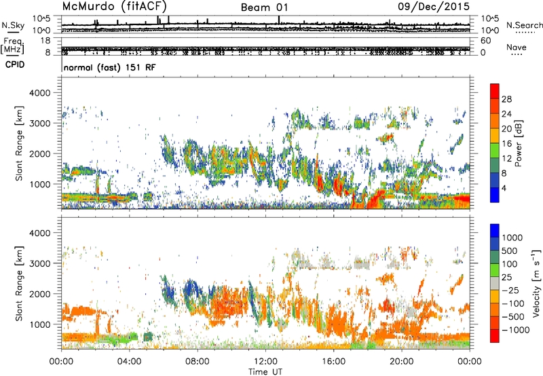Pick the bright blue bottom power colorbar segment
543x376 pixels.
(495, 195)
